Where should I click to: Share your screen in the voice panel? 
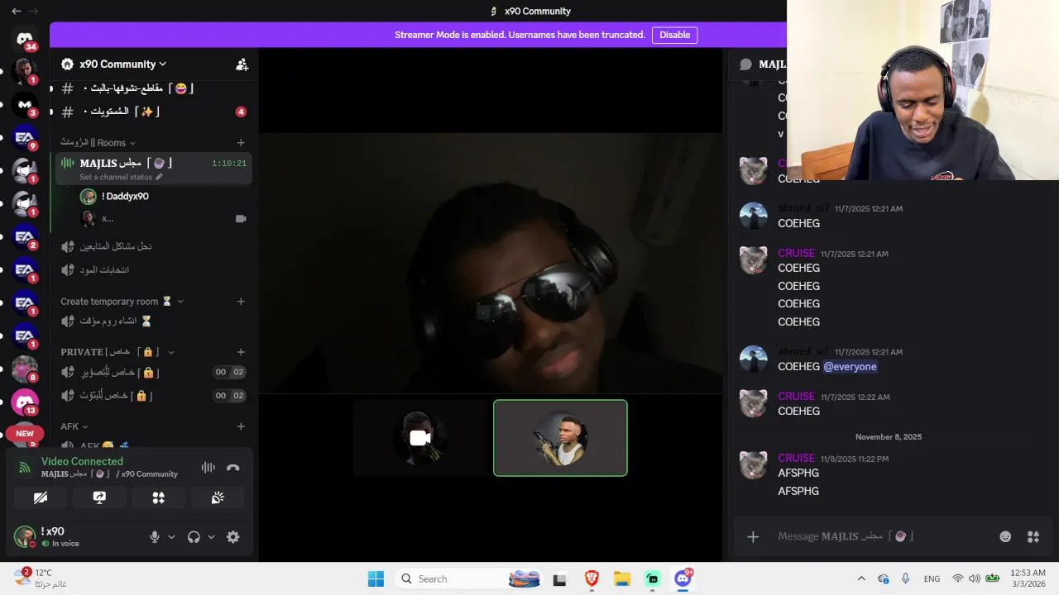[99, 497]
